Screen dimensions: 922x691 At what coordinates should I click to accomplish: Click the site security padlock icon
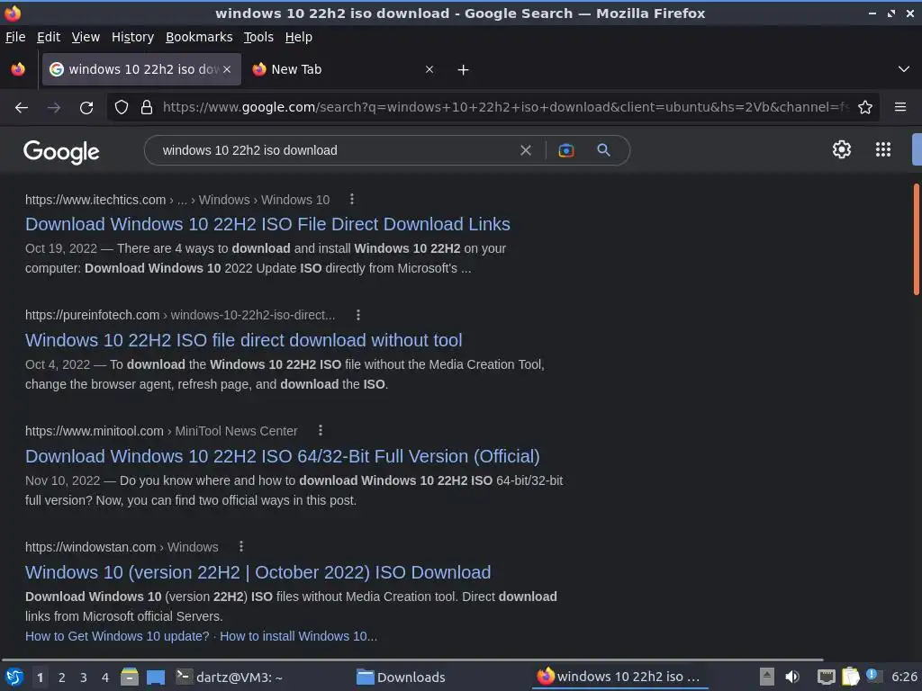point(147,108)
